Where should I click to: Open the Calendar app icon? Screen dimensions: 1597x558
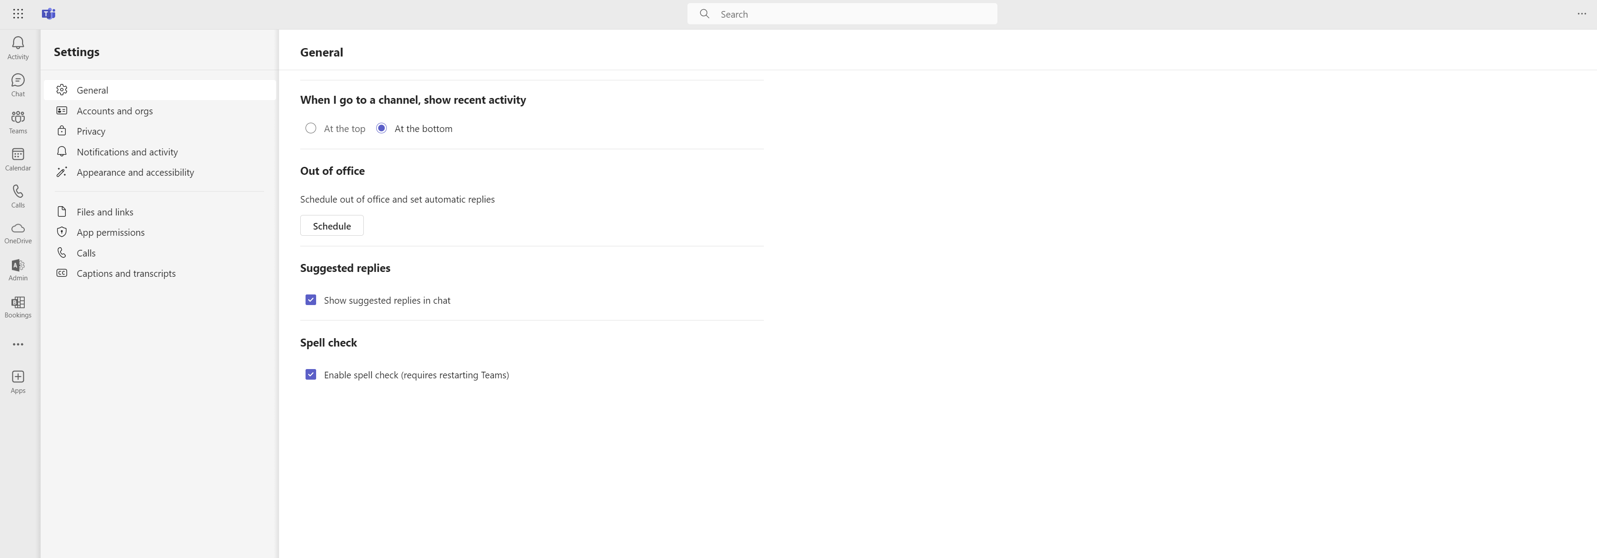coord(18,159)
